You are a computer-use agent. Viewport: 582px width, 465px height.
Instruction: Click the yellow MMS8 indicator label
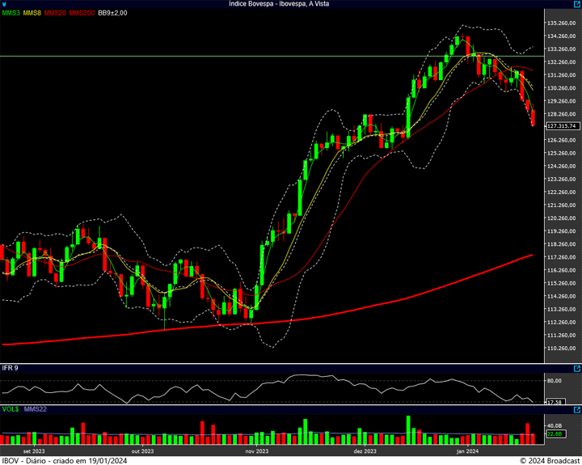click(x=32, y=13)
